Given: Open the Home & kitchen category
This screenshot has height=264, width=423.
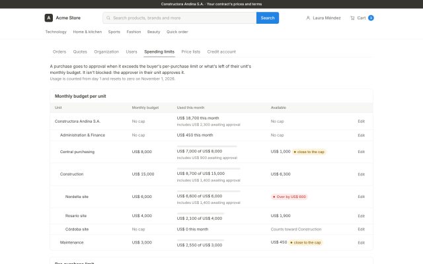Looking at the screenshot, I should pyautogui.click(x=87, y=32).
